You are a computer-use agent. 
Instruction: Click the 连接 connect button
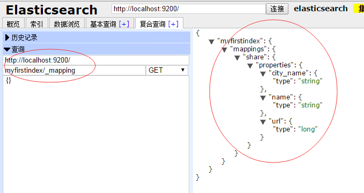coord(277,9)
